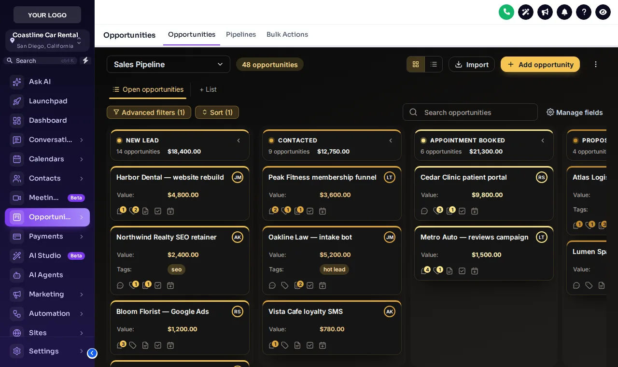
Task: Collapse the sidebar with the blue arrow
Action: 92,353
